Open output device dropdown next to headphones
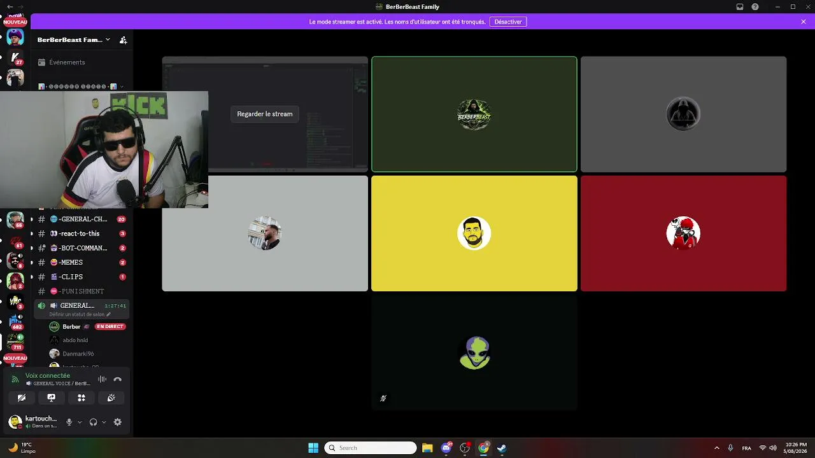Image resolution: width=815 pixels, height=458 pixels. 104,422
